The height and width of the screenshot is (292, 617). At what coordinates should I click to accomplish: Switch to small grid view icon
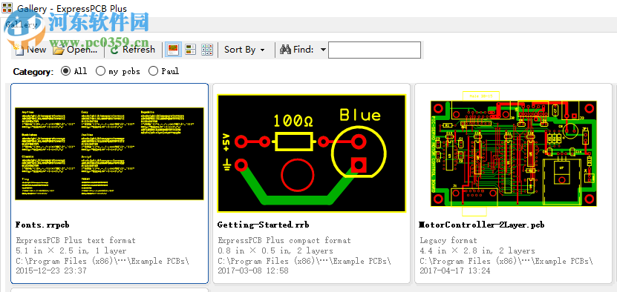[207, 50]
